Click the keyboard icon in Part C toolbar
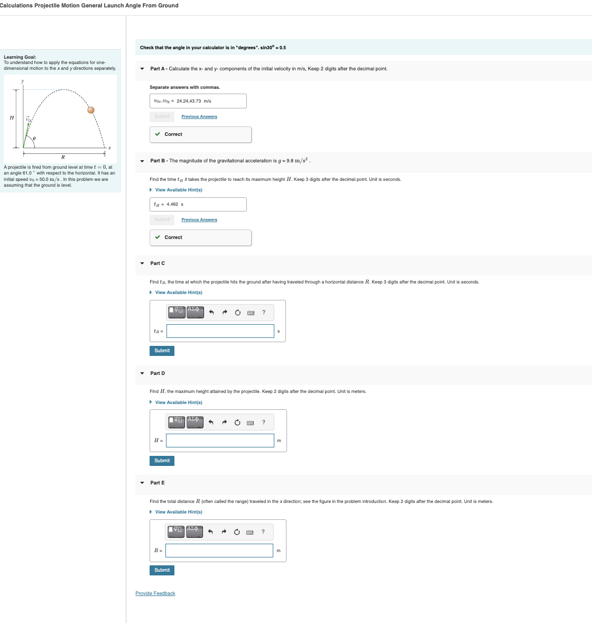The width and height of the screenshot is (592, 623). click(250, 312)
